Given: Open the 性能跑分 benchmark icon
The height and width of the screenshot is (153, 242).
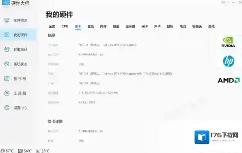Looking at the screenshot, I should click(7, 49).
